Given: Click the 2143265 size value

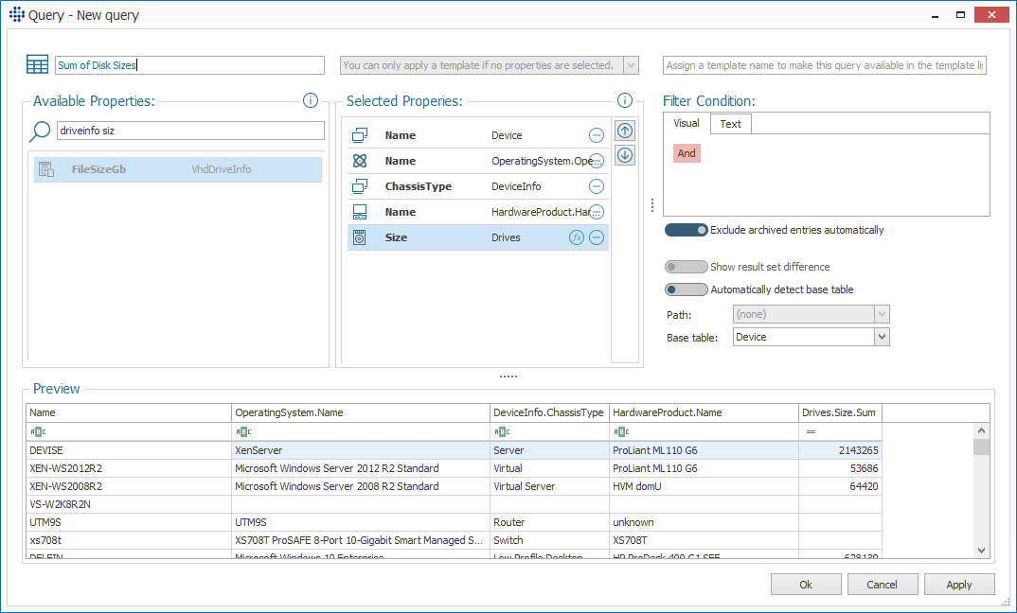Looking at the screenshot, I should (x=840, y=450).
